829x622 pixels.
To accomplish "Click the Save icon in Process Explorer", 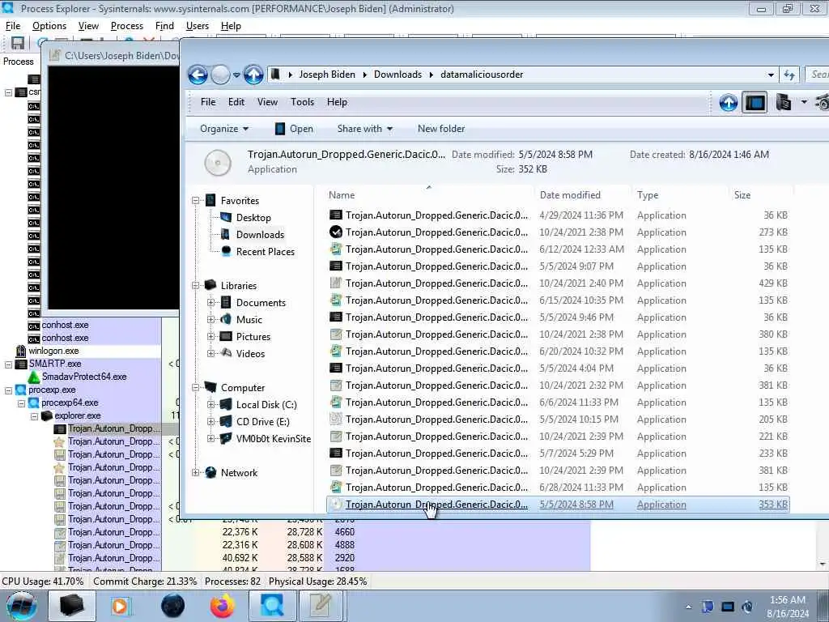I will (x=18, y=44).
